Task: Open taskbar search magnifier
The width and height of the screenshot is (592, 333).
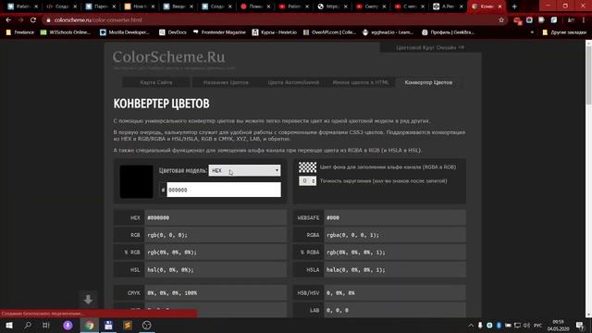Action: click(28, 325)
